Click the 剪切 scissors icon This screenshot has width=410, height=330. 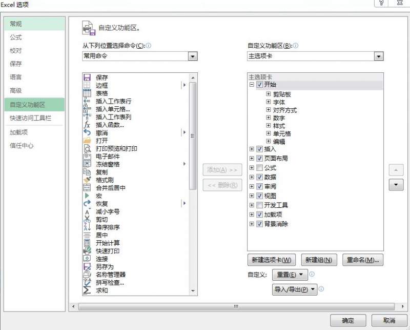[87, 219]
